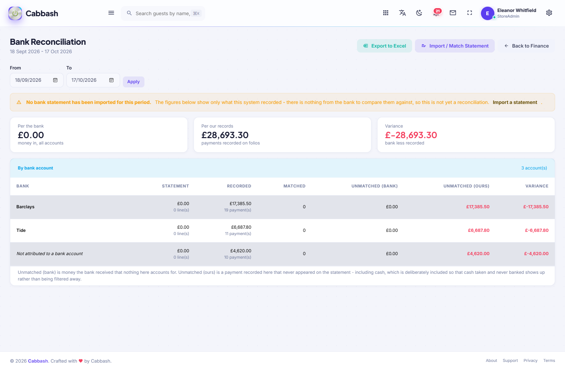
Task: Select Not attributed to a bank account
Action: tap(50, 254)
